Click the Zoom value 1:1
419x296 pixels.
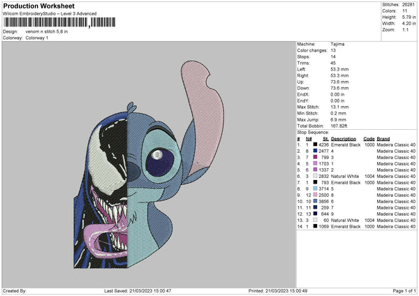405,30
